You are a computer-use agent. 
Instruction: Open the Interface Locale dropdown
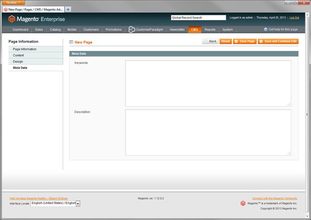(55, 204)
